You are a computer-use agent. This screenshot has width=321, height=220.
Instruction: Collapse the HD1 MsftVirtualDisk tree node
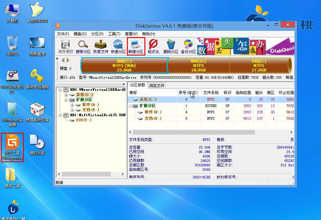click(x=60, y=116)
